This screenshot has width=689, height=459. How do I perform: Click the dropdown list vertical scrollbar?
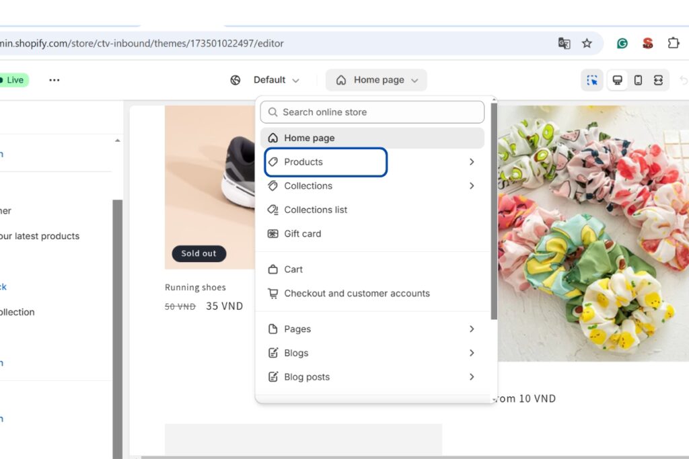pos(494,210)
